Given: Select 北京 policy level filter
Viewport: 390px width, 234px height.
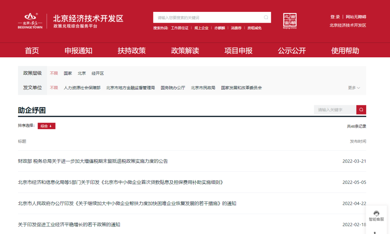Looking at the screenshot, I should point(82,73).
